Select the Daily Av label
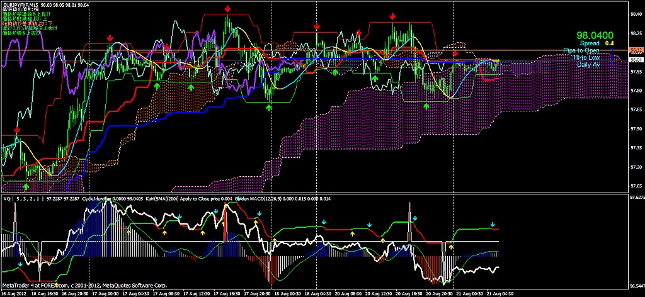 tap(586, 64)
